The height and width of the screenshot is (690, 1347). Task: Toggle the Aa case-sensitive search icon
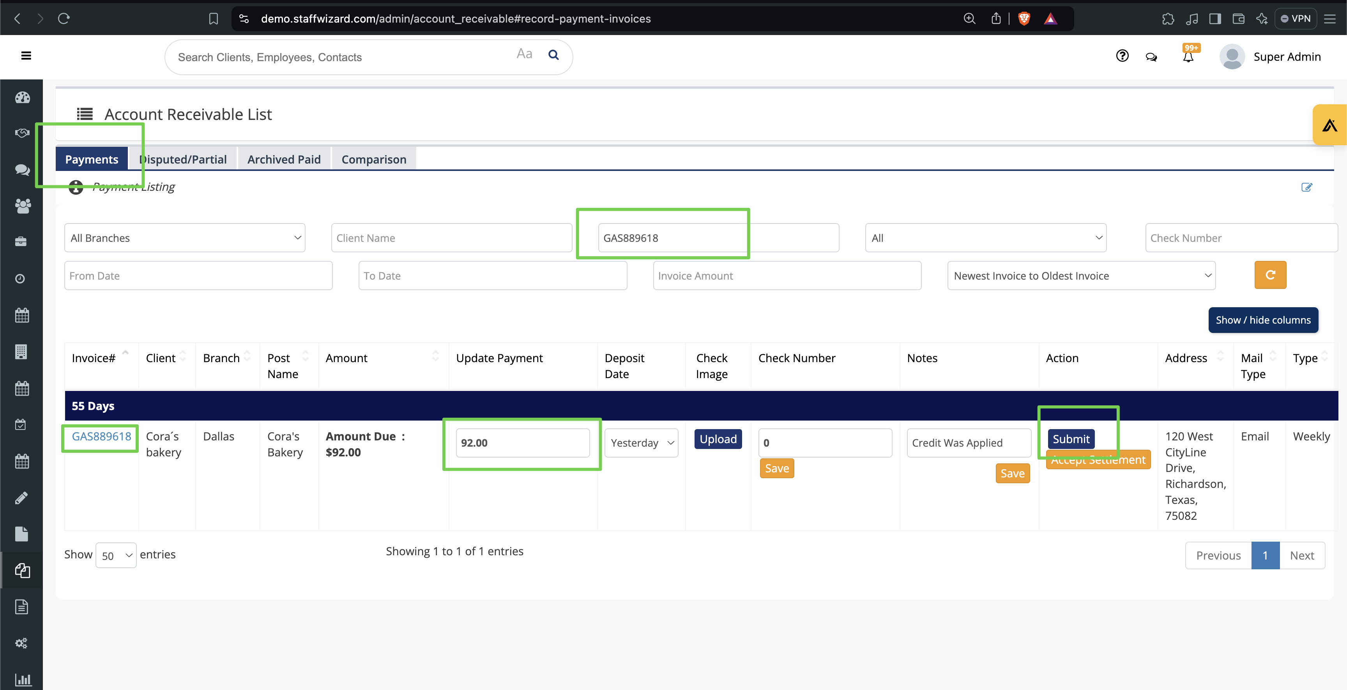click(524, 54)
